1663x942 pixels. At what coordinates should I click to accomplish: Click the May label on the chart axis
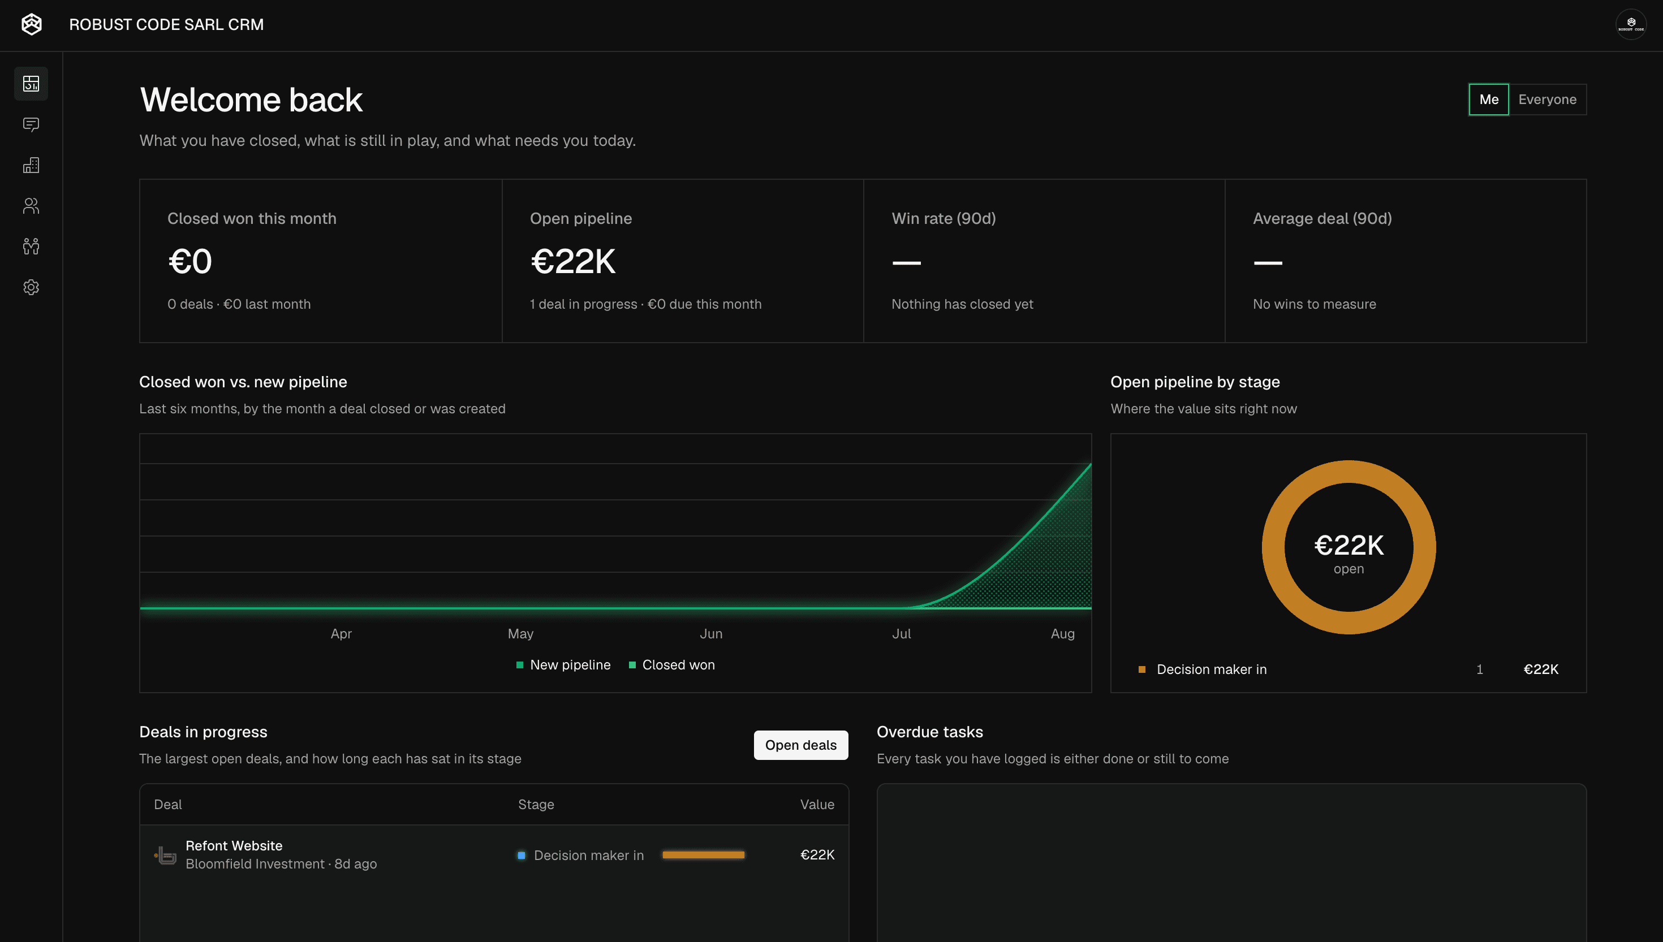(520, 634)
